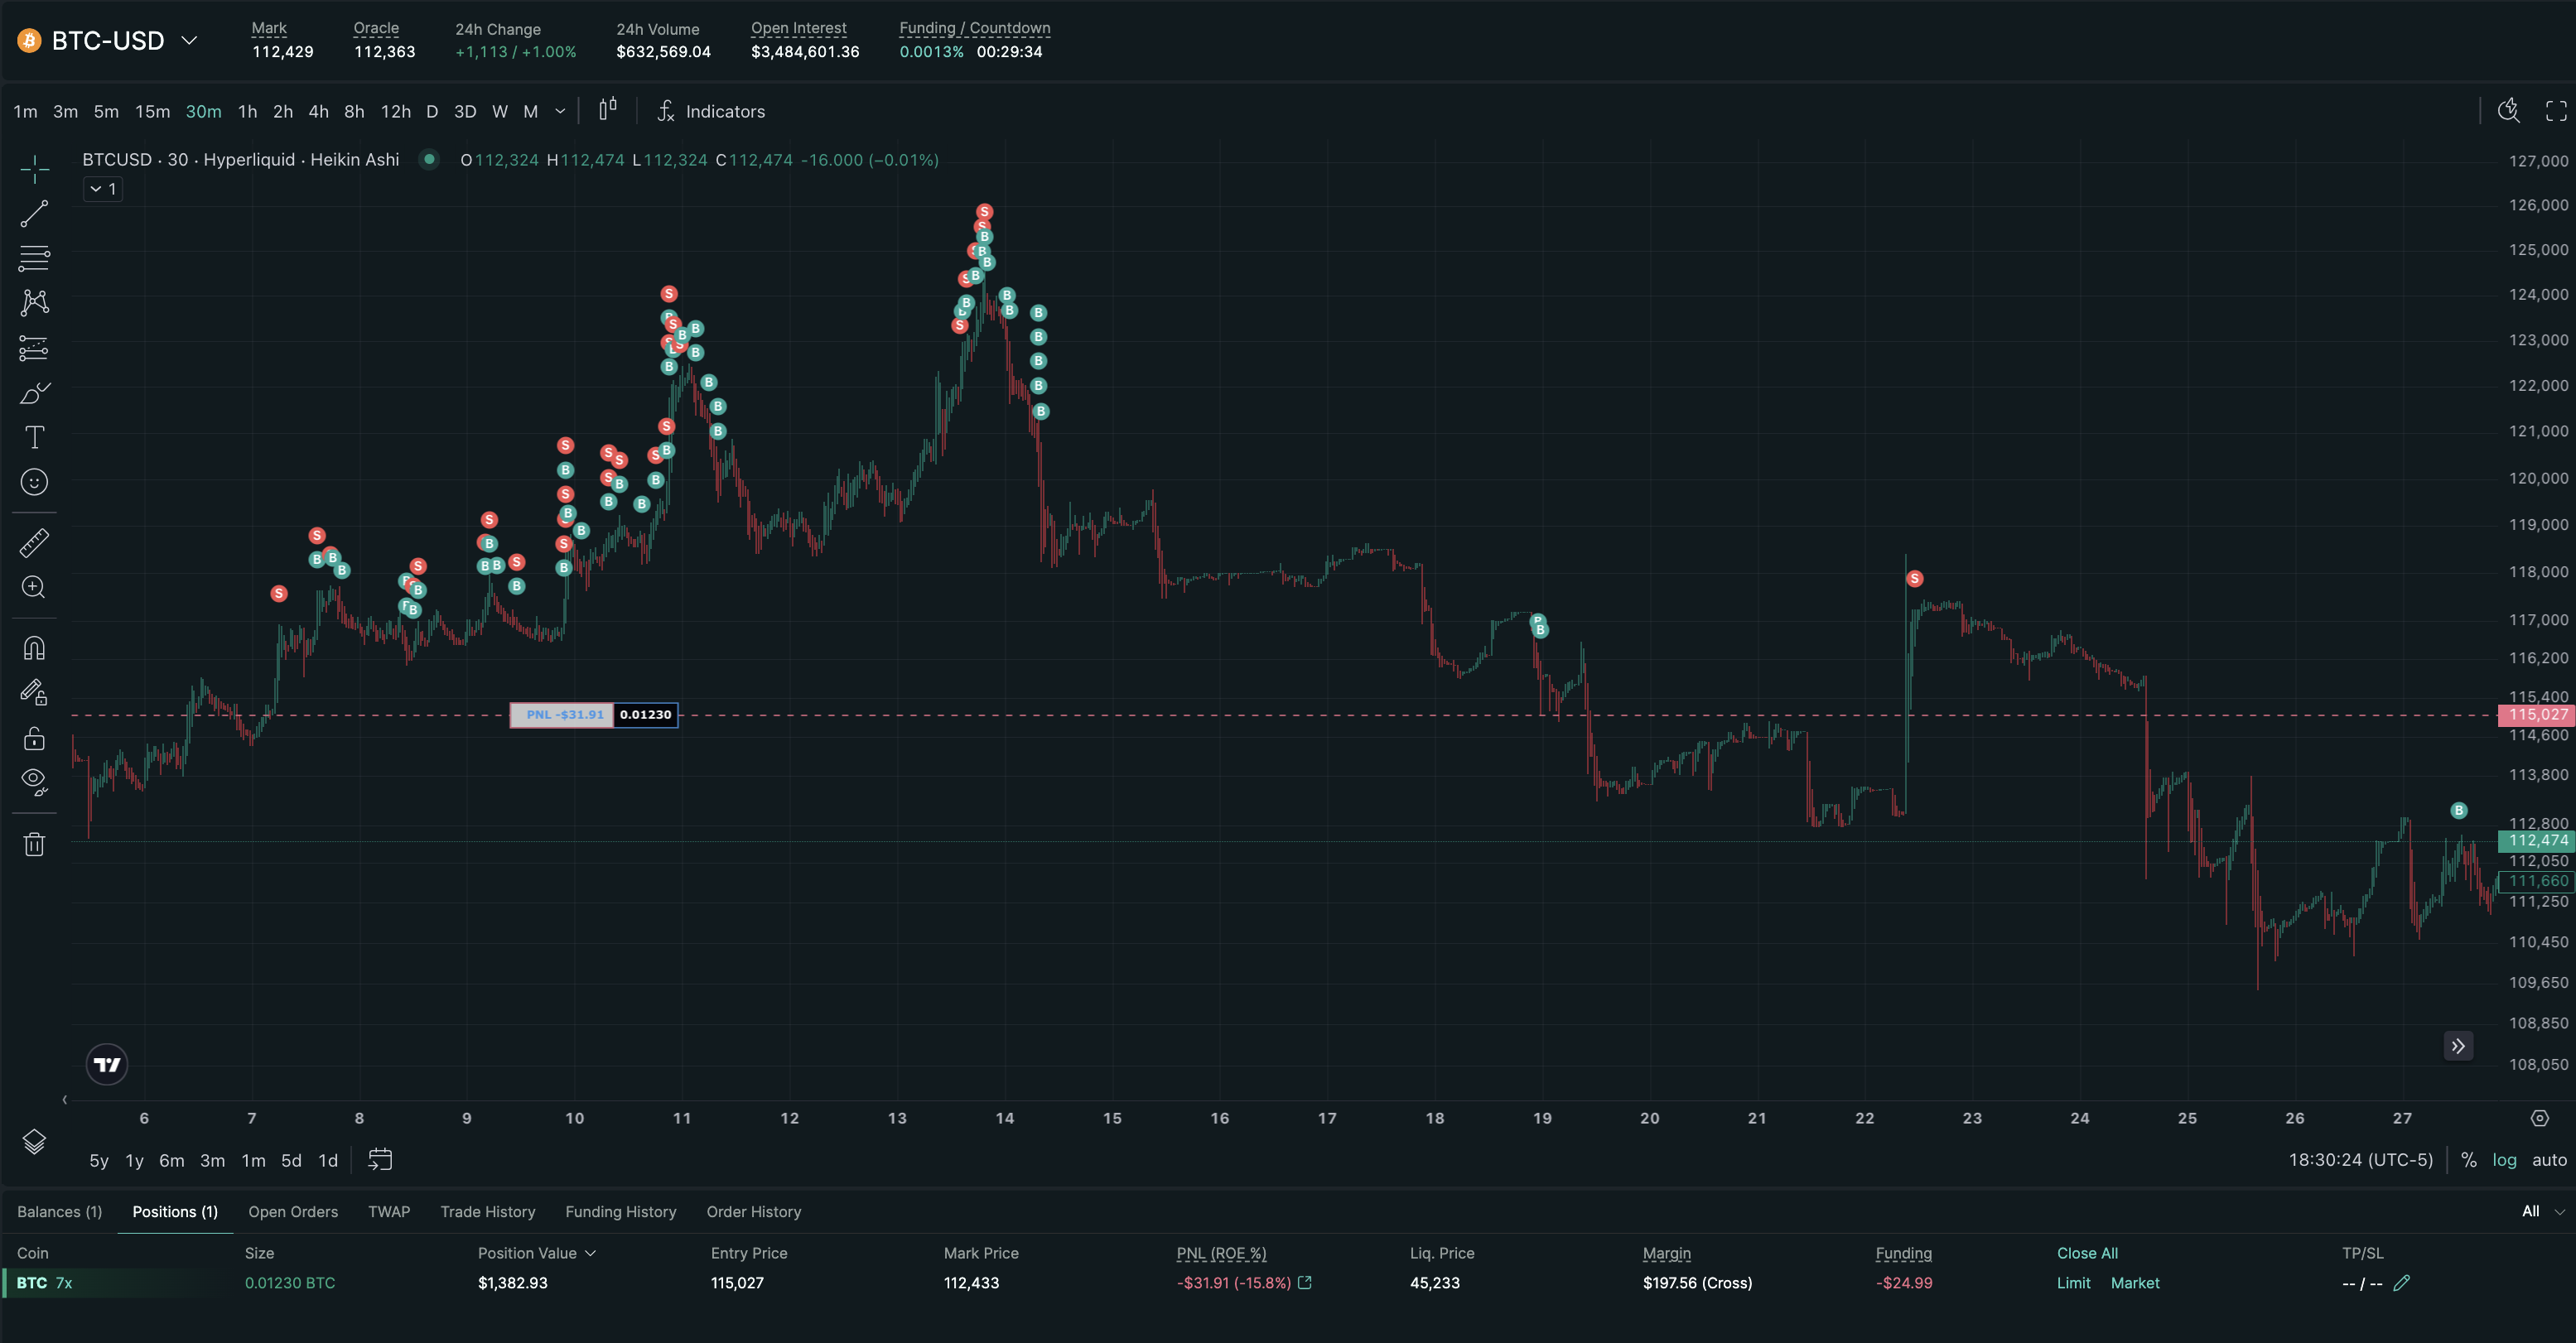Switch to the Trade History tab

(488, 1211)
